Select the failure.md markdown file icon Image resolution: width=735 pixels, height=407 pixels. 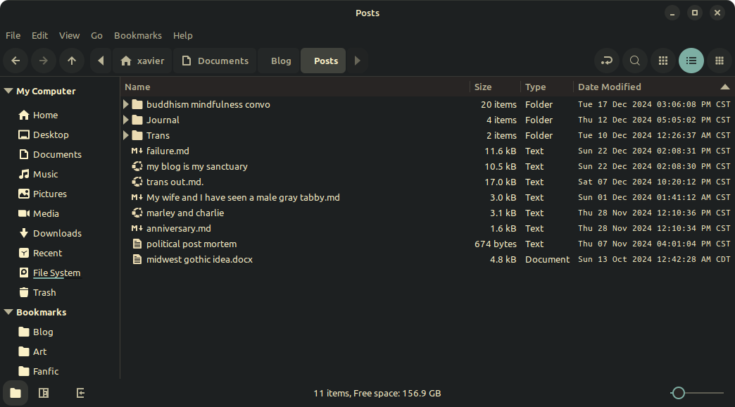(x=137, y=151)
